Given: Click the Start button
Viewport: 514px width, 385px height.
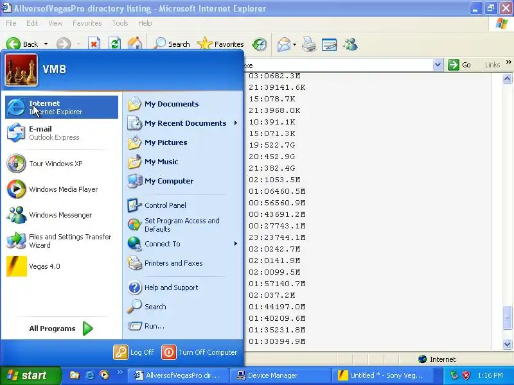Looking at the screenshot, I should (30, 375).
